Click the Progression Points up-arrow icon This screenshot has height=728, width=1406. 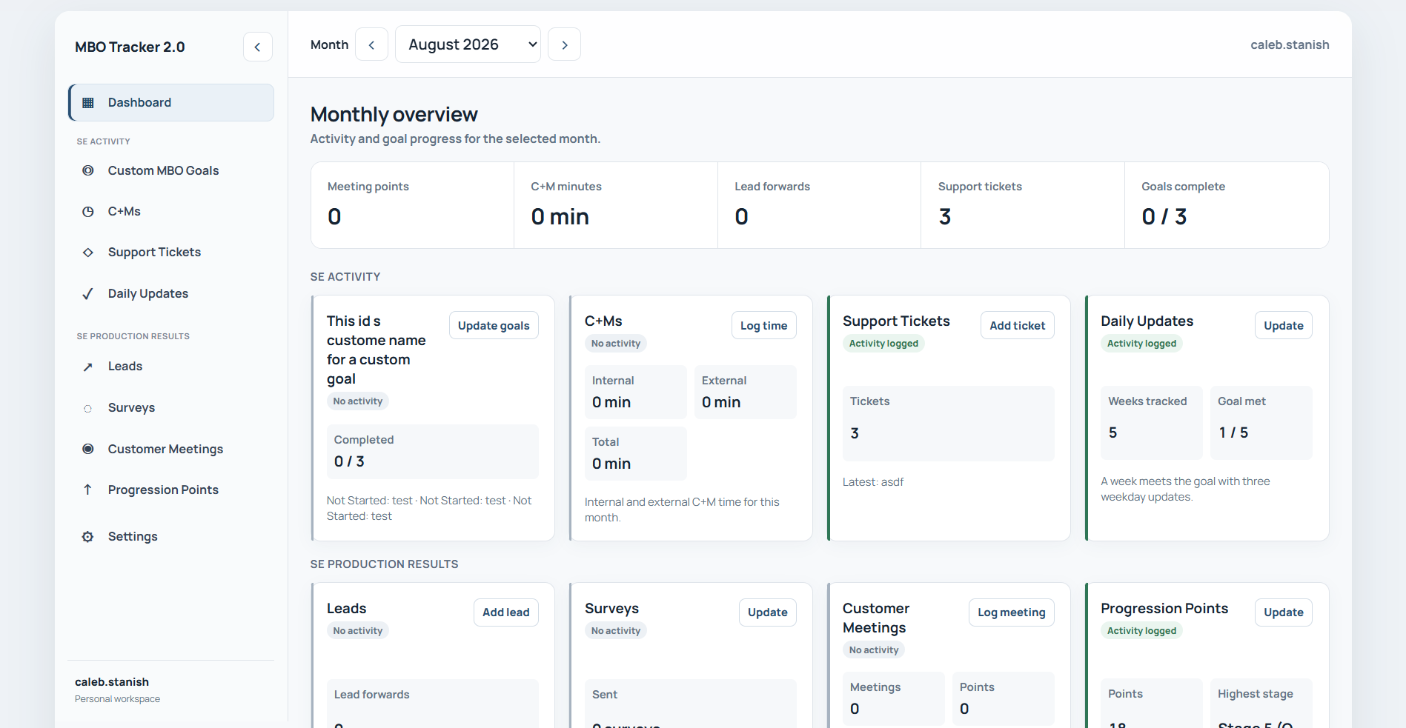coord(88,490)
